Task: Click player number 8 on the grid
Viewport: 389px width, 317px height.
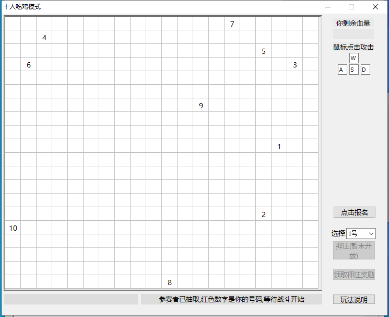Action: pos(170,282)
